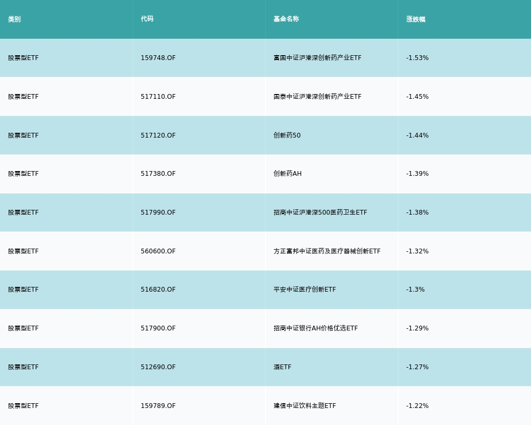Click the -1.3% change value
Image resolution: width=531 pixels, height=425 pixels.
pyautogui.click(x=416, y=290)
